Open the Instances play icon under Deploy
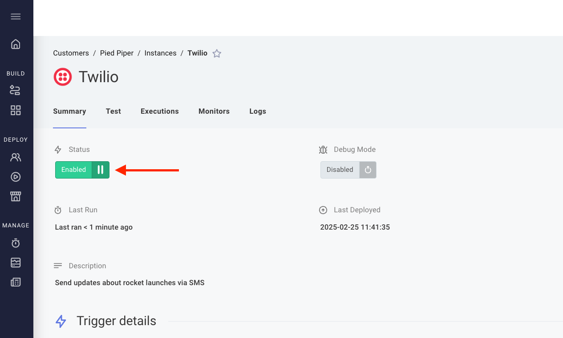This screenshot has width=563, height=338. (16, 177)
